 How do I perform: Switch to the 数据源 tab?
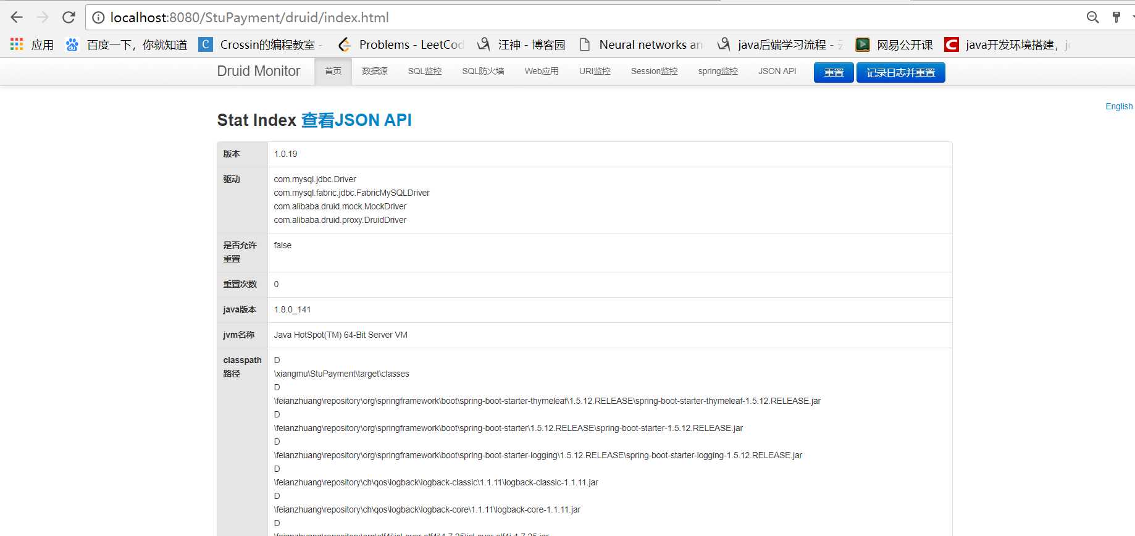(375, 72)
